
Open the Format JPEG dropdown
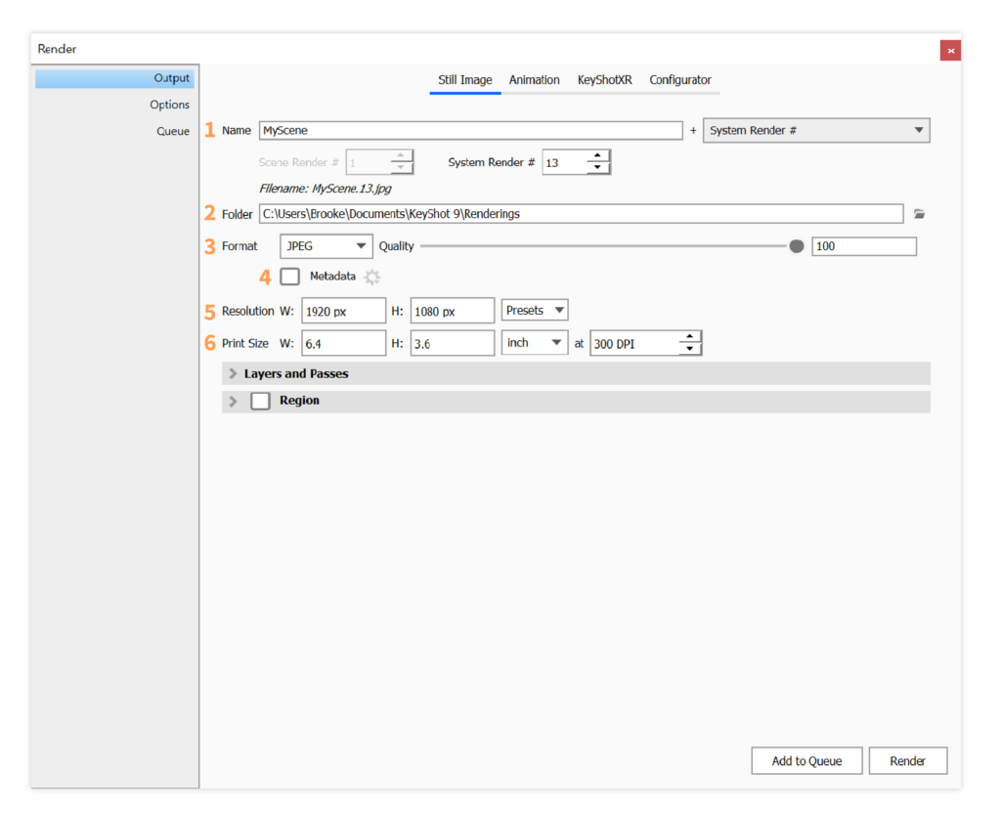[326, 246]
